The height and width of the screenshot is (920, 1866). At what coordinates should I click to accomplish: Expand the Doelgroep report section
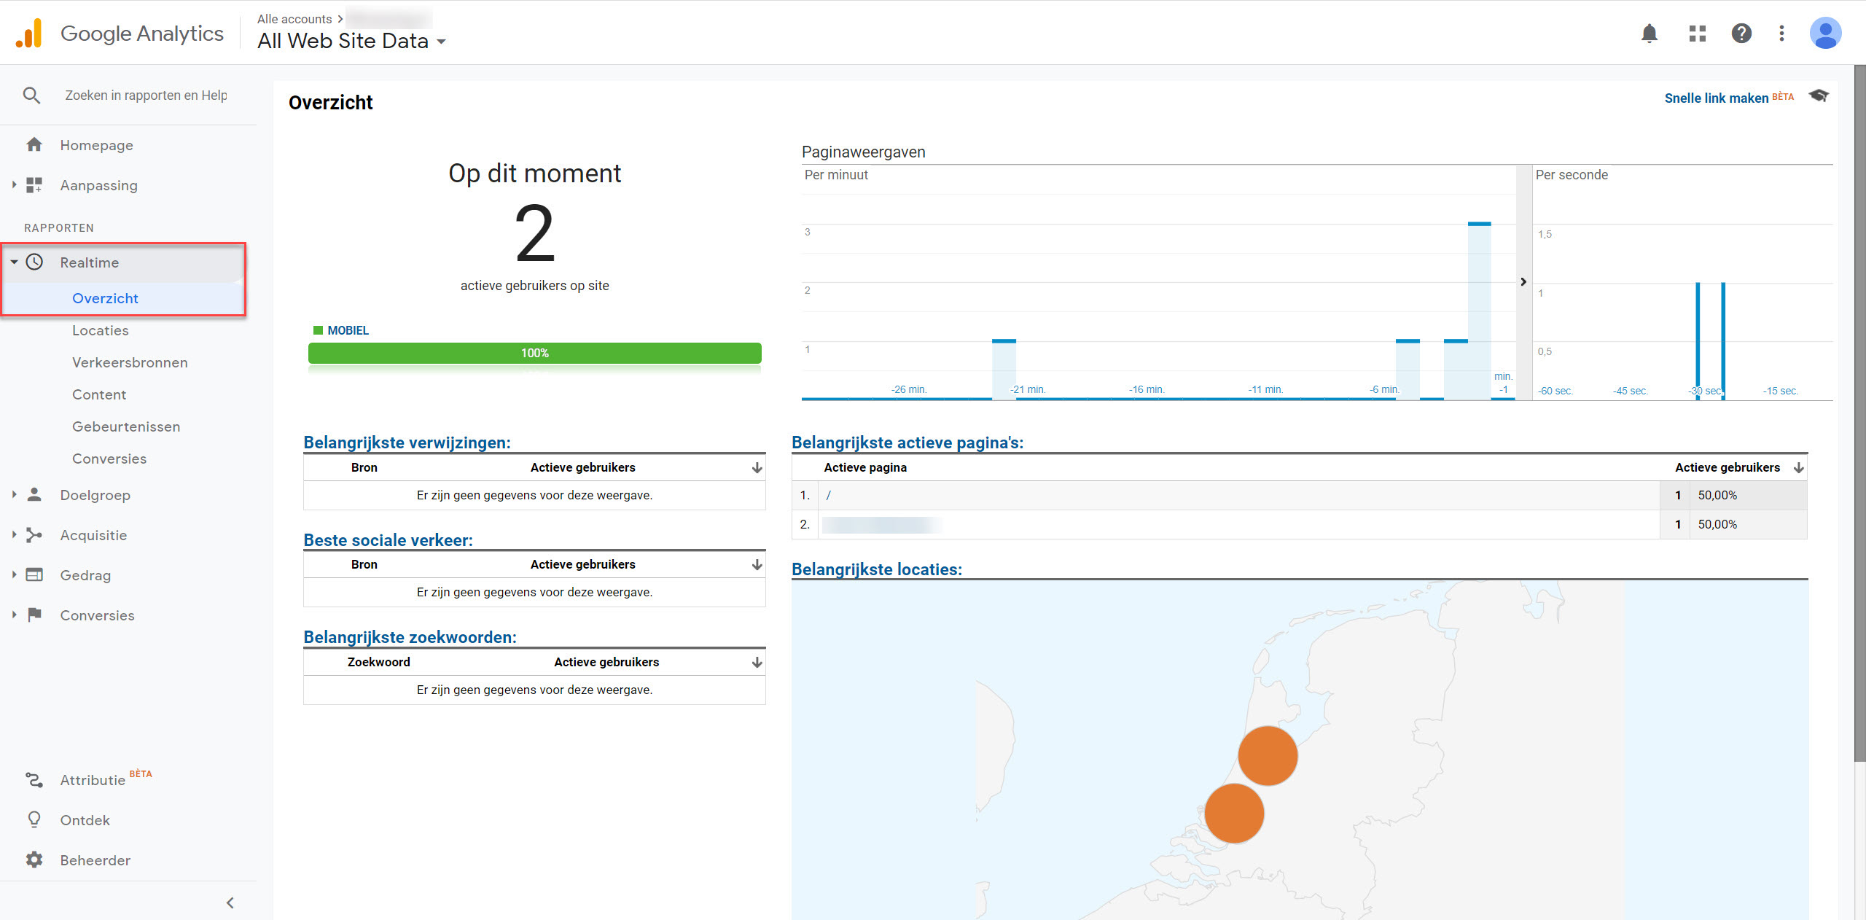coord(95,495)
